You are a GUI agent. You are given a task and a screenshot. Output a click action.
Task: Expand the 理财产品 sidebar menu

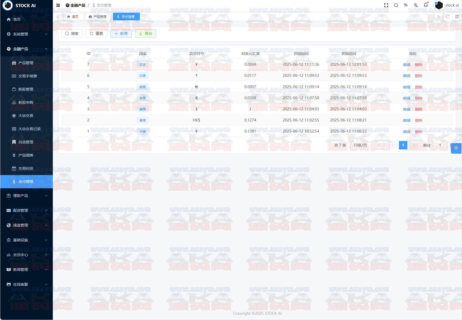26,196
